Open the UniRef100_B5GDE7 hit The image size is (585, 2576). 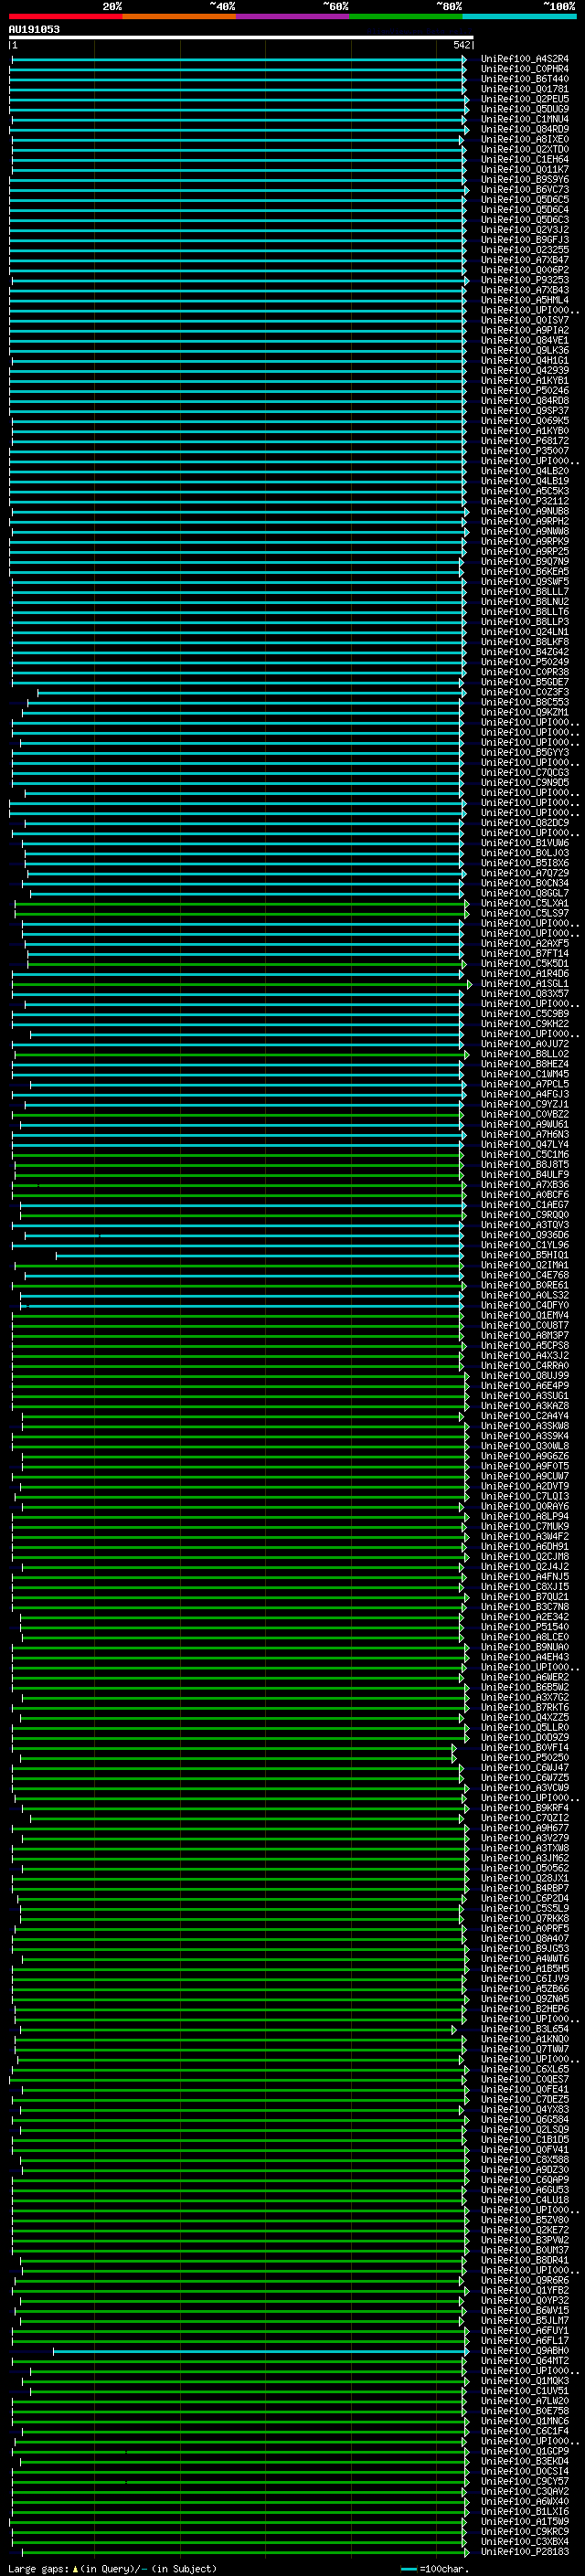(524, 682)
